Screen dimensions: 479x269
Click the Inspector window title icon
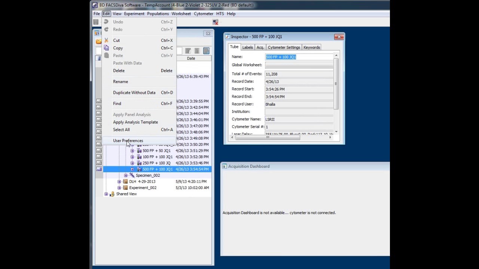pos(228,37)
